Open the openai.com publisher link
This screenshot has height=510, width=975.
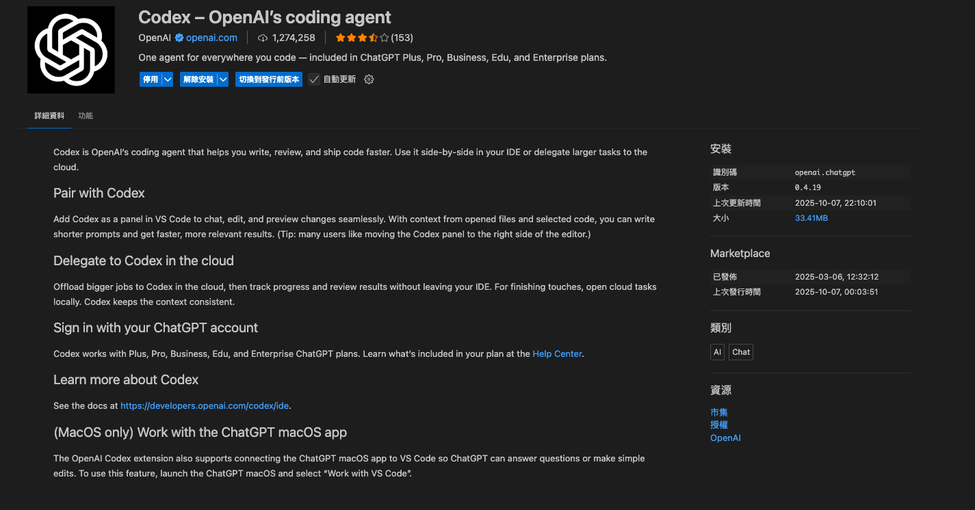pos(211,38)
